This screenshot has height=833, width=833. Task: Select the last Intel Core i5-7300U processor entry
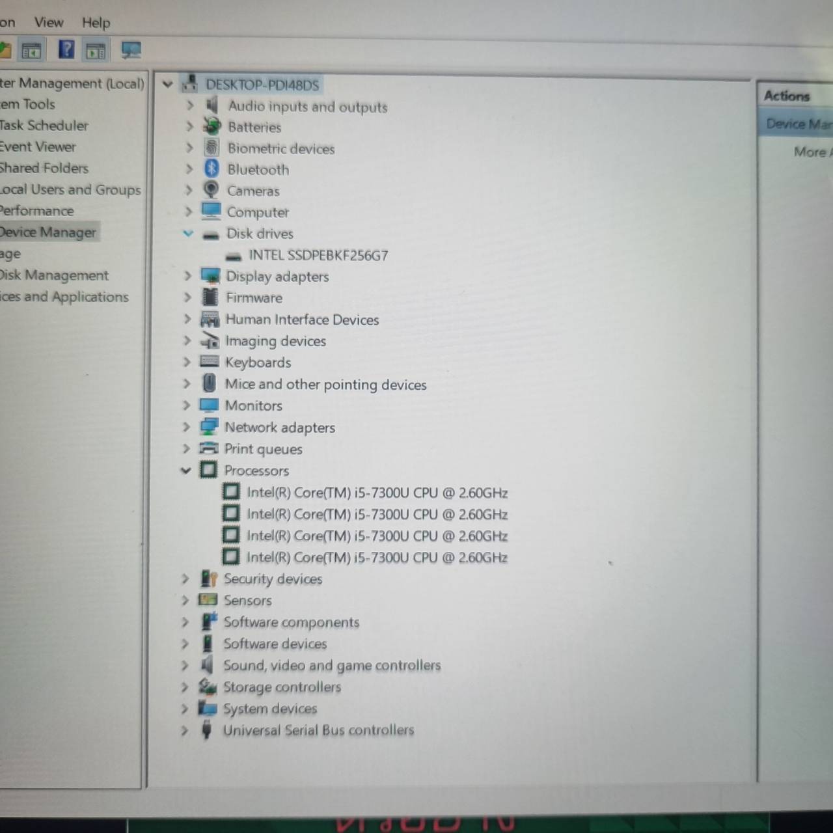[376, 557]
